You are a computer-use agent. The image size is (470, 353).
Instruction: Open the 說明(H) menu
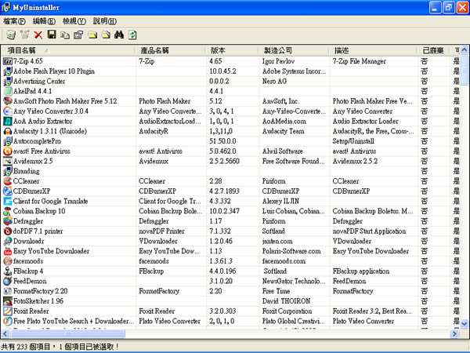pyautogui.click(x=105, y=21)
